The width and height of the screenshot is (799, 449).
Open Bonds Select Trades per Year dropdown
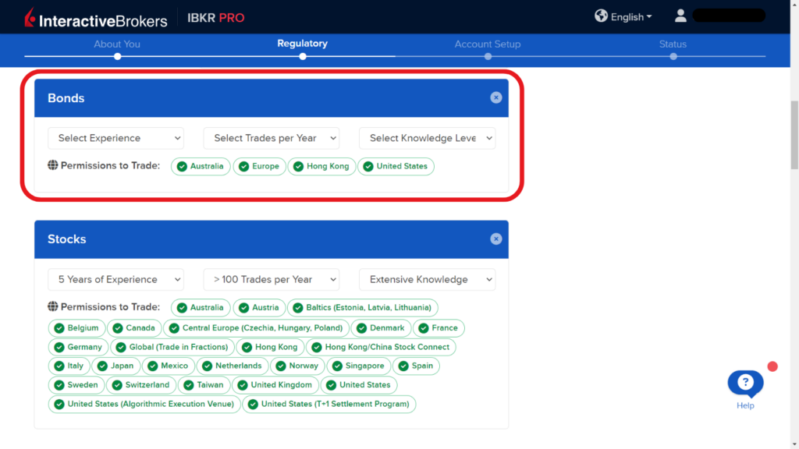(272, 138)
